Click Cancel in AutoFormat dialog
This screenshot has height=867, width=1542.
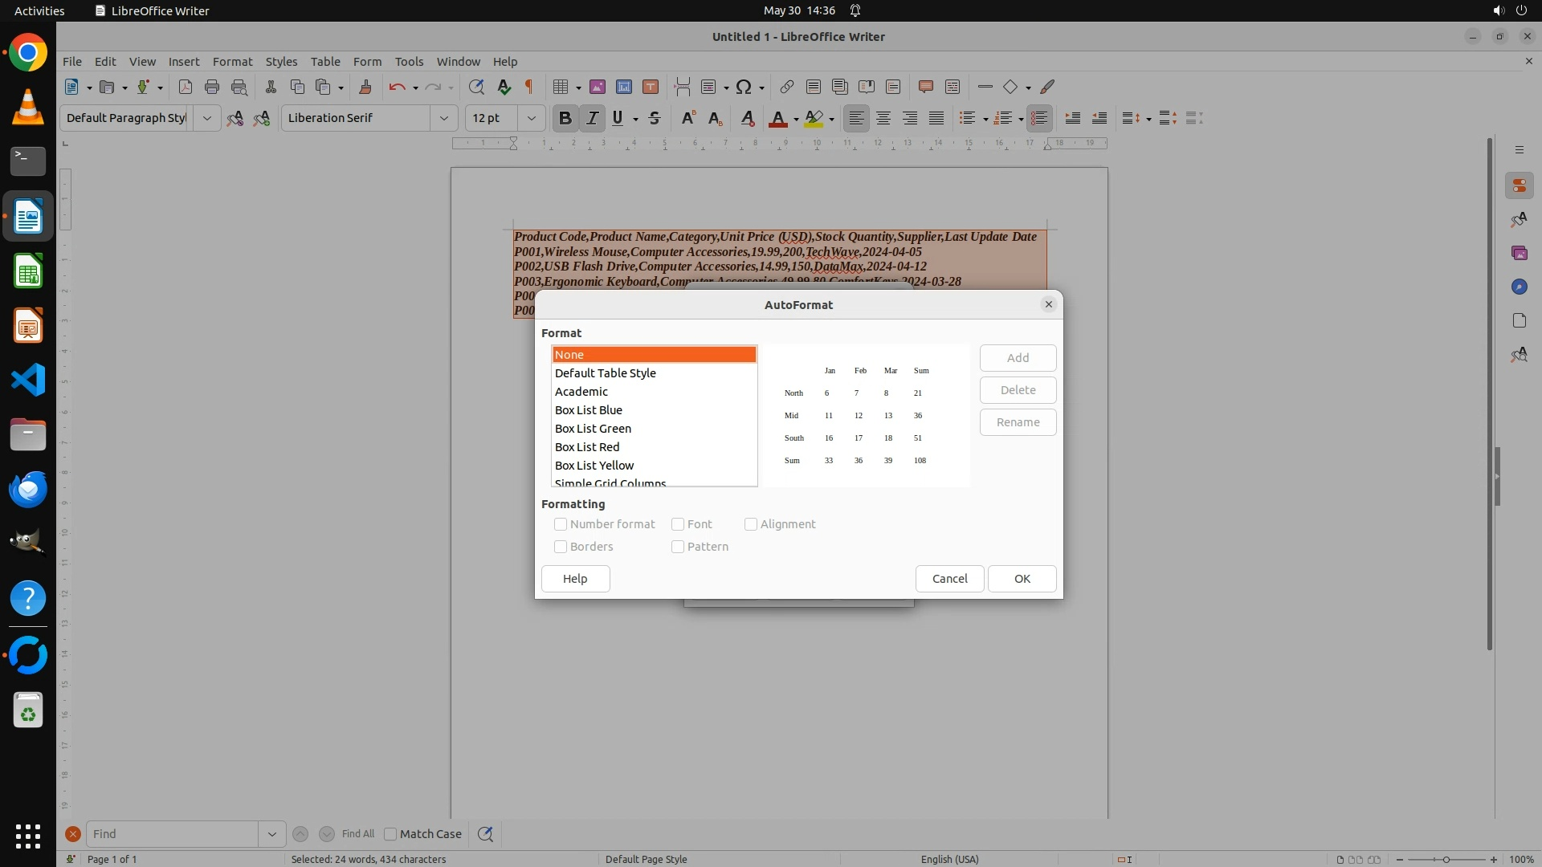(x=949, y=579)
